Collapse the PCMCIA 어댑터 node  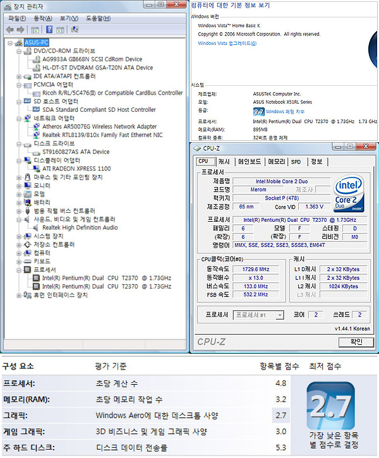pyautogui.click(x=19, y=85)
